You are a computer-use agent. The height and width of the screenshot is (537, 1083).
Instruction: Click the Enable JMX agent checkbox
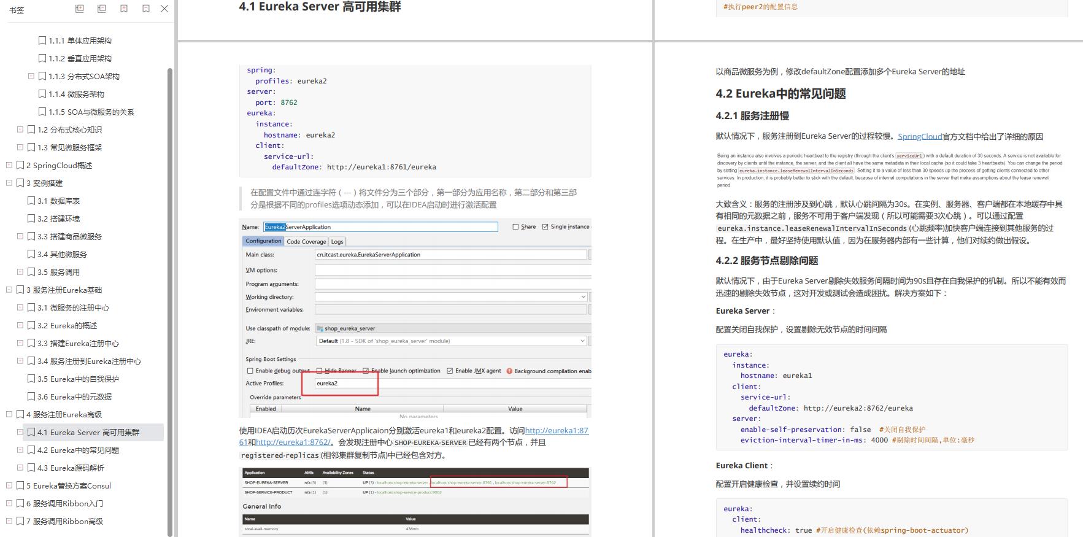[450, 371]
